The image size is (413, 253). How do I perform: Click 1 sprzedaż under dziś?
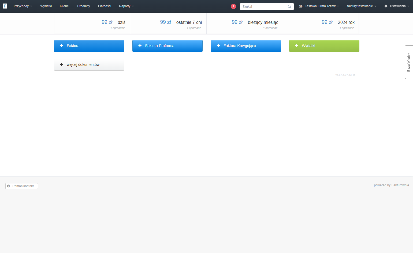(117, 28)
